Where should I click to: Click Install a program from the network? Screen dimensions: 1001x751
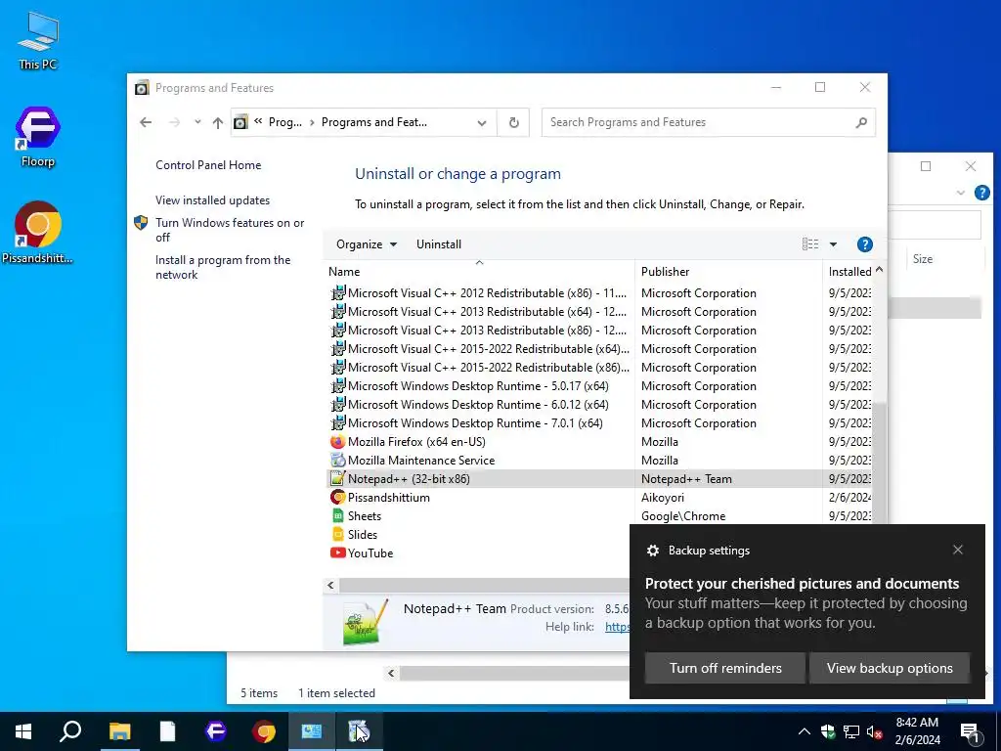point(223,268)
